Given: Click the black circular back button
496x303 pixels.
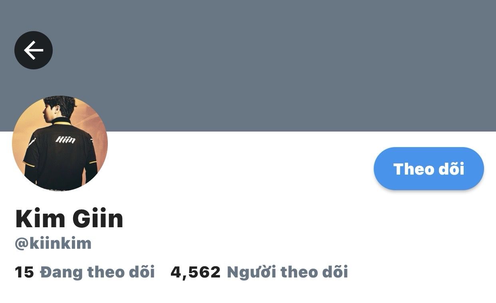Looking at the screenshot, I should point(34,50).
